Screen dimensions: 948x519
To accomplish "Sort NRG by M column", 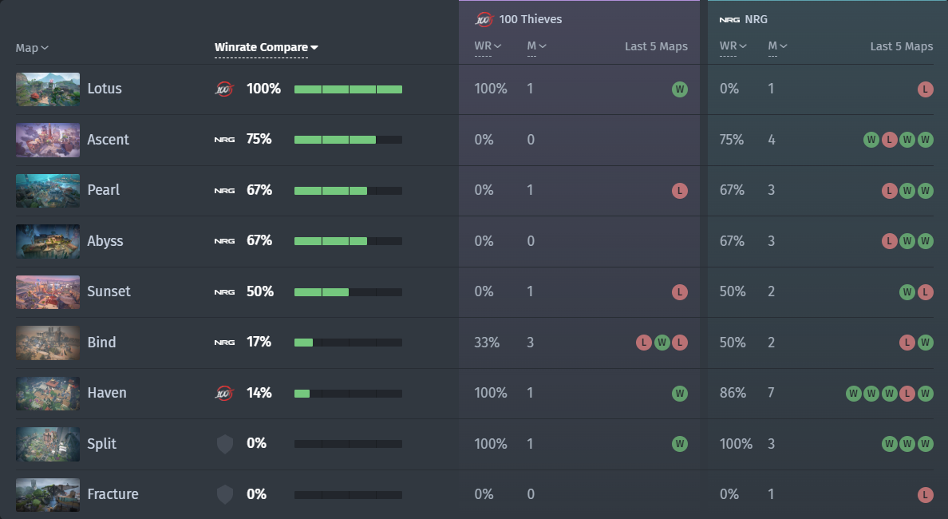I will 777,46.
